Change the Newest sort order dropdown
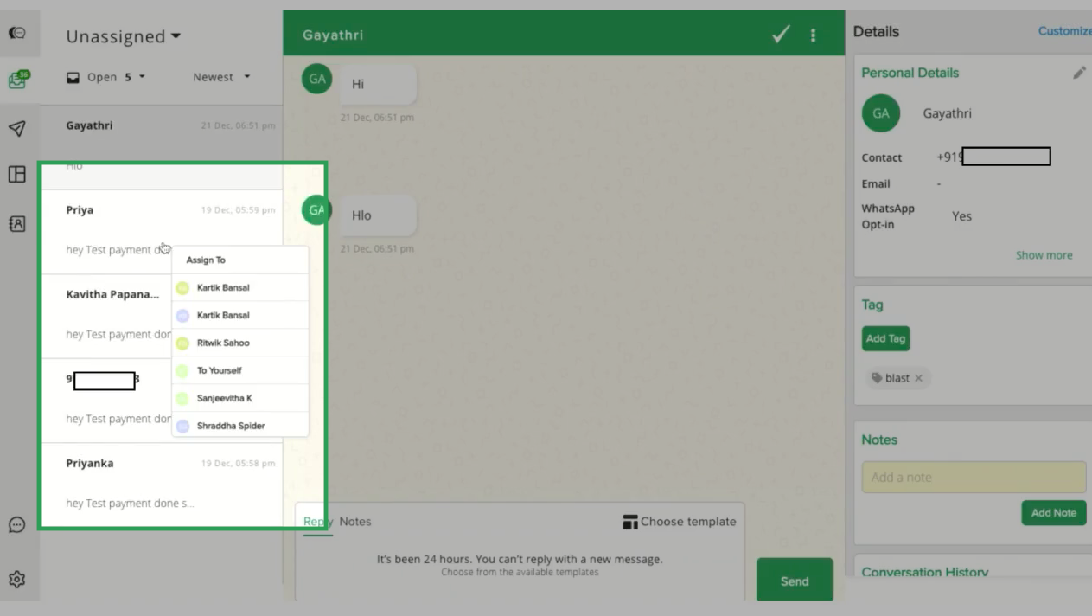1092x616 pixels. (221, 77)
